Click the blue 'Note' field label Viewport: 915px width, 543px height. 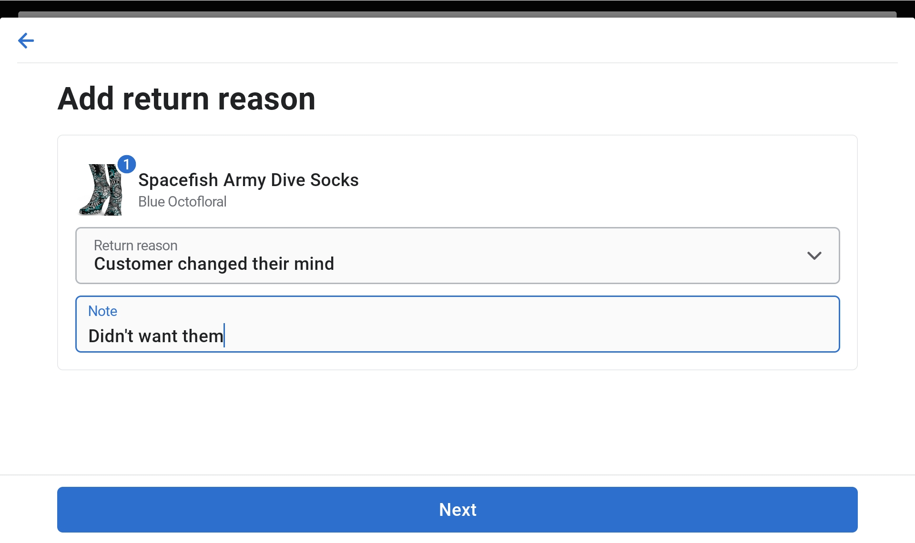click(102, 311)
